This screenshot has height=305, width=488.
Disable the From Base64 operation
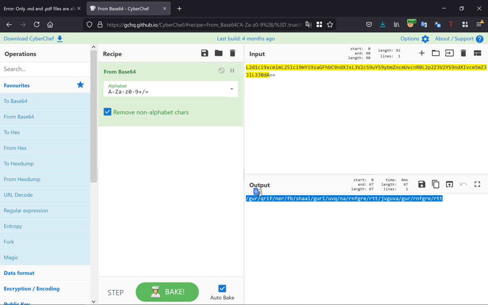[x=221, y=70]
